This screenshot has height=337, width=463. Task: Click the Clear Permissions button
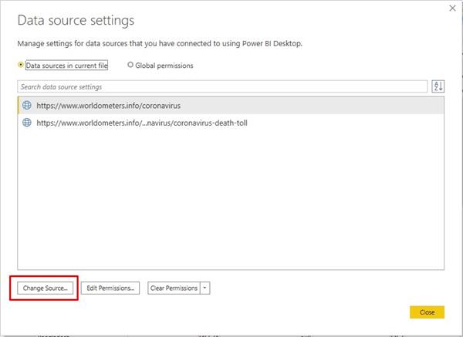[174, 288]
